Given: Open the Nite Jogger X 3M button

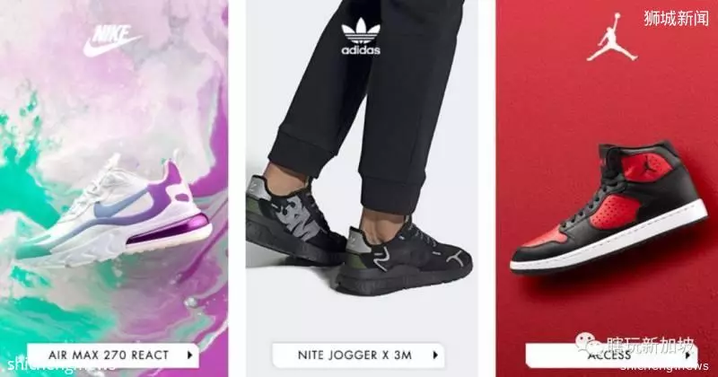Looking at the screenshot, I should [x=358, y=355].
